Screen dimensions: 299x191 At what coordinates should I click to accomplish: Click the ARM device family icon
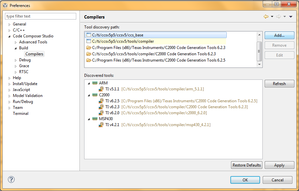pyautogui.click(x=95, y=83)
